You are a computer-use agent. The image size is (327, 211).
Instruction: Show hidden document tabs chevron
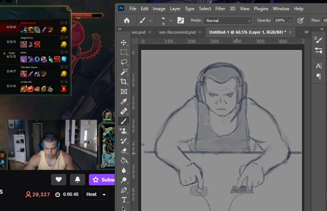306,32
